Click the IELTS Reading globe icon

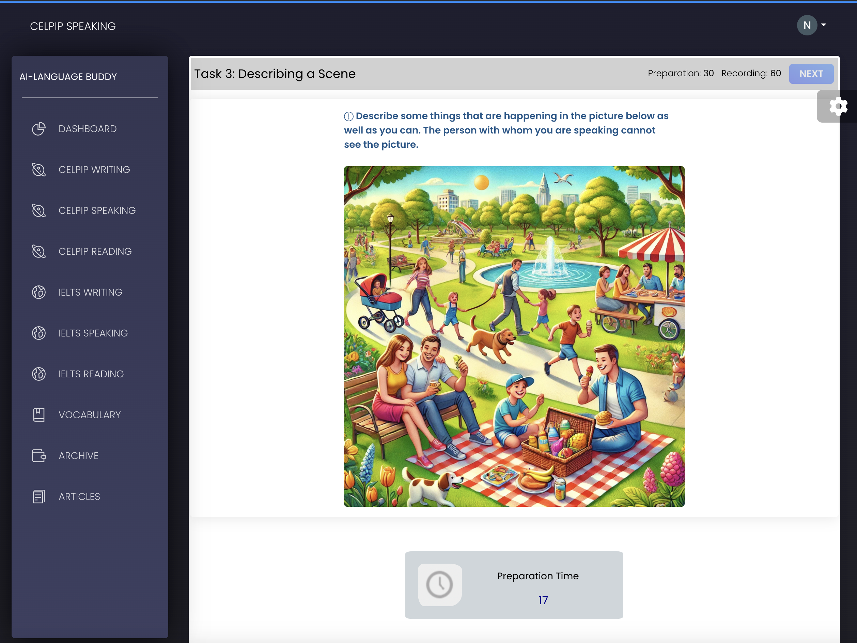click(x=39, y=374)
